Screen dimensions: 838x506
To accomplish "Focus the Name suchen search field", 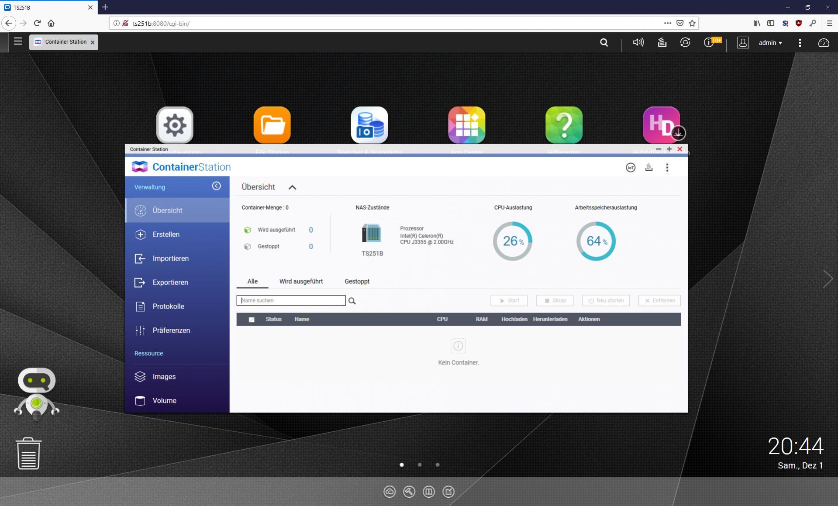I will tap(291, 300).
